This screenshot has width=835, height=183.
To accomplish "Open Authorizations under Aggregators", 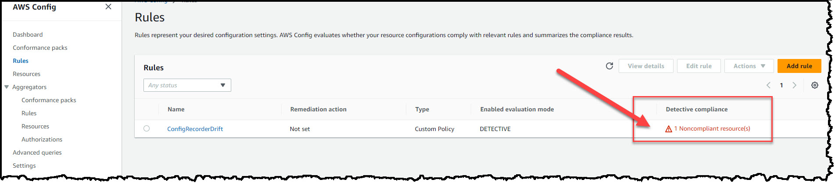I will click(42, 139).
